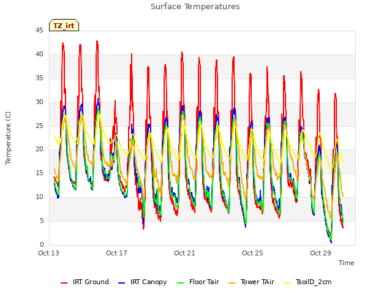Click the 10 y-axis tick label
The image size is (392, 294).
(39, 197)
